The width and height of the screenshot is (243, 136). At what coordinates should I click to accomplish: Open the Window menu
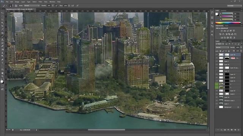[52, 2]
